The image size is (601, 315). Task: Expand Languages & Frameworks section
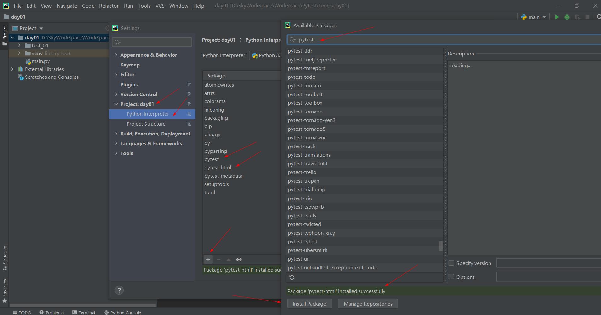(116, 143)
